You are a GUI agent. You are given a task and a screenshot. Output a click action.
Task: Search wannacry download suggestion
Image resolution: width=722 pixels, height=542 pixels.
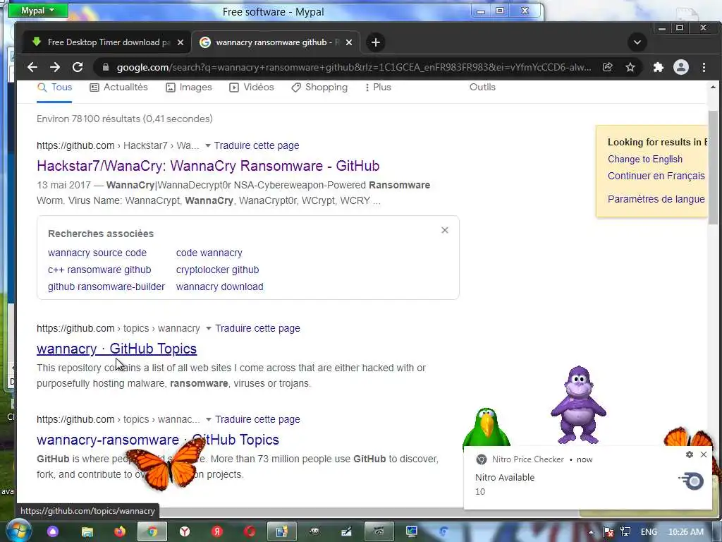click(x=220, y=287)
